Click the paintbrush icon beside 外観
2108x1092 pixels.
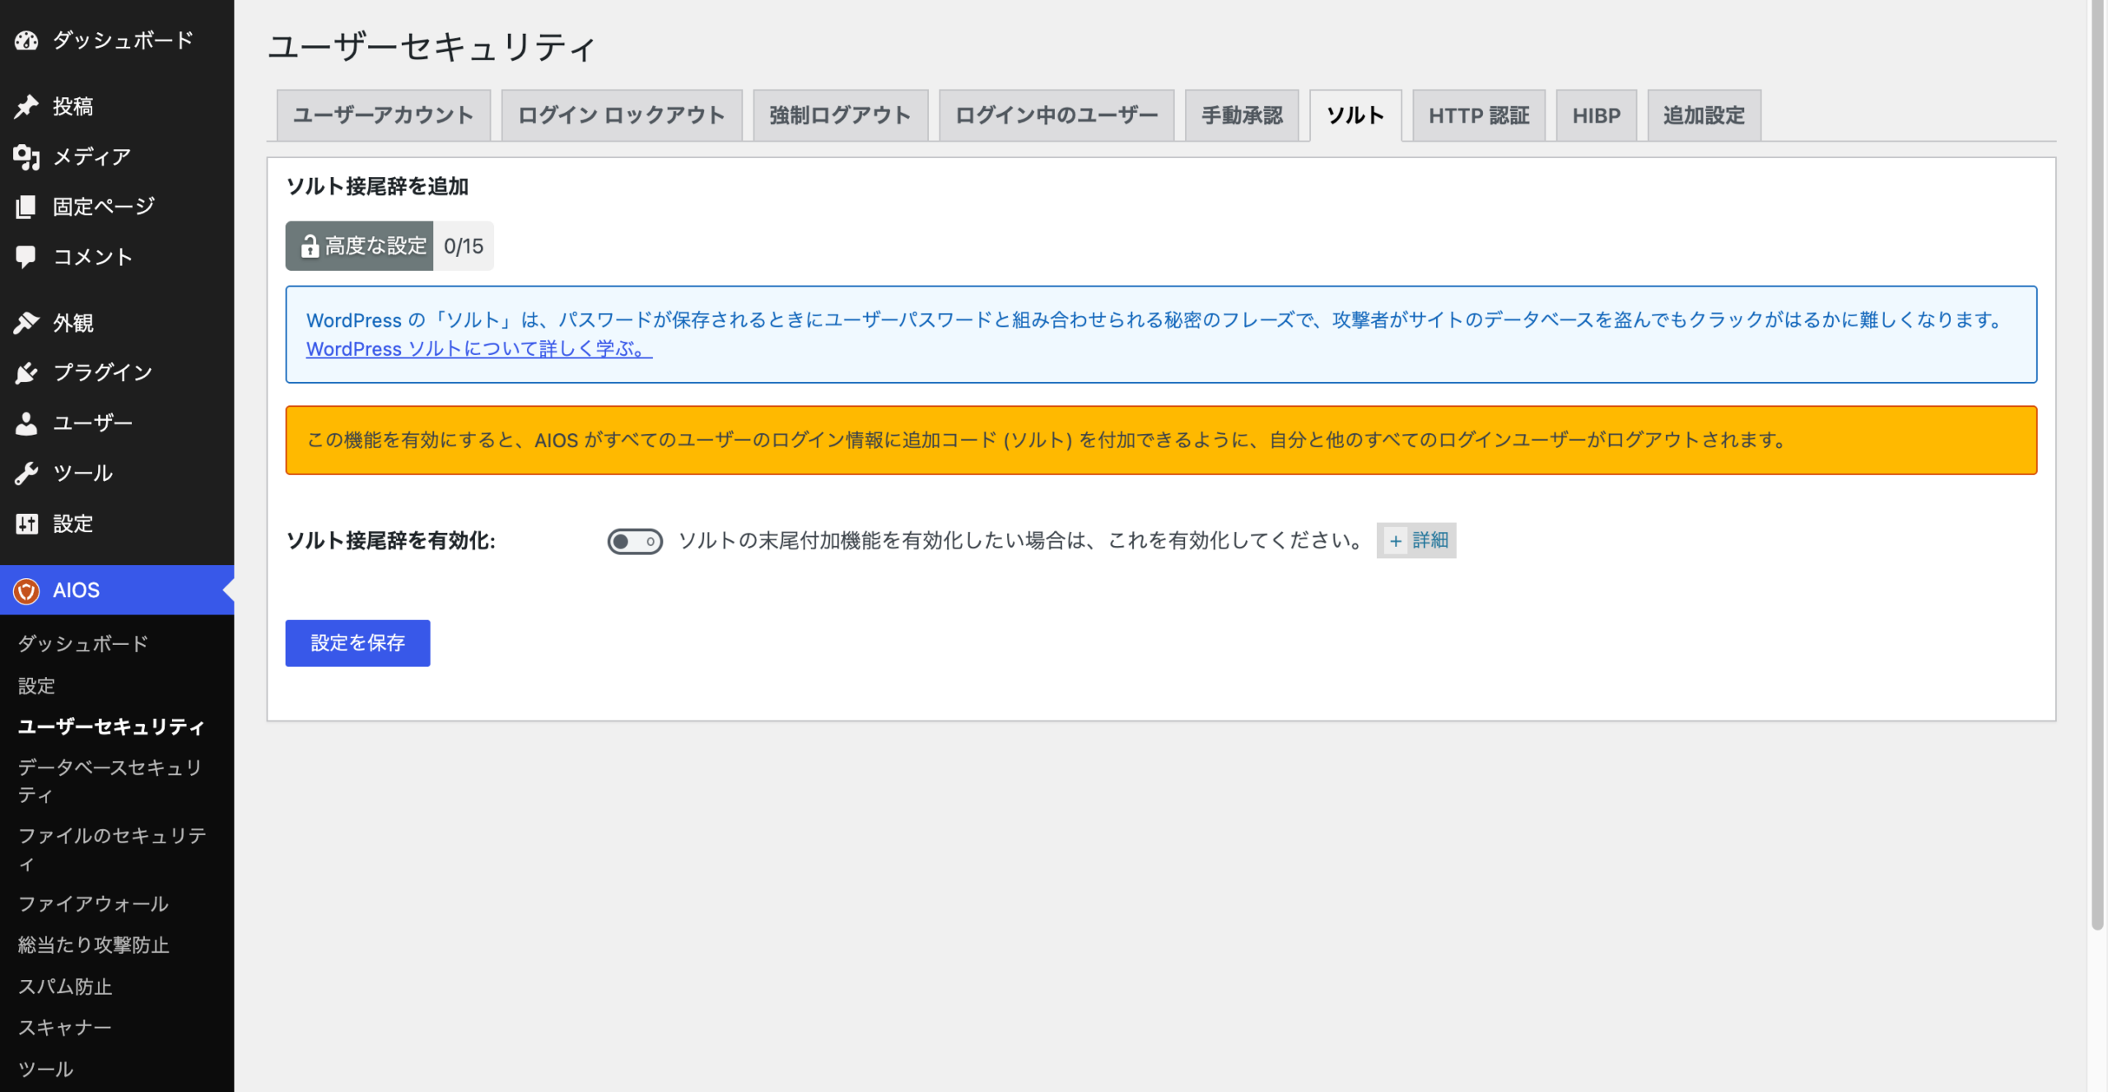pos(26,323)
